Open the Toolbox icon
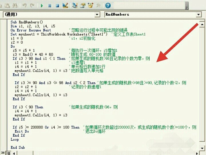The height and width of the screenshot is (155, 206). [98, 5]
